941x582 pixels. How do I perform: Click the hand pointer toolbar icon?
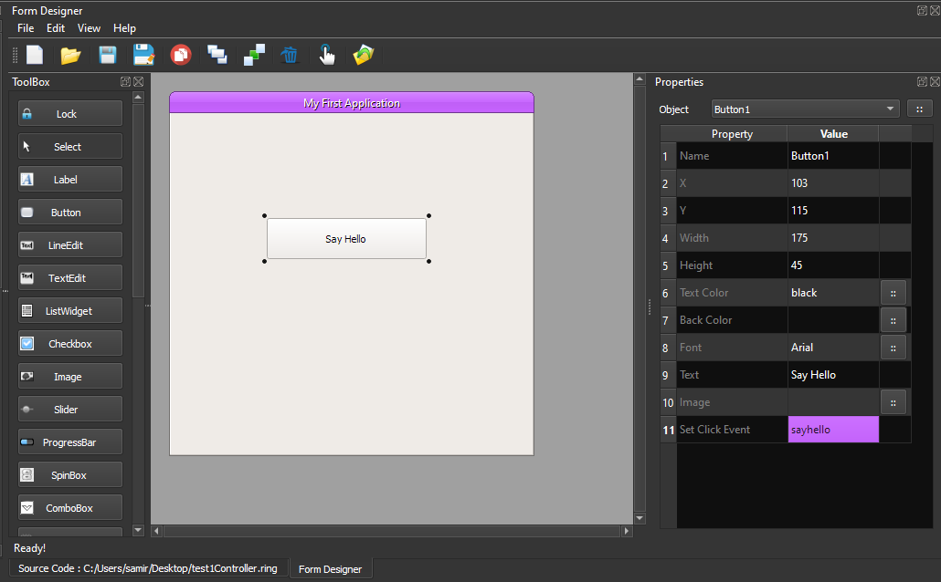327,55
